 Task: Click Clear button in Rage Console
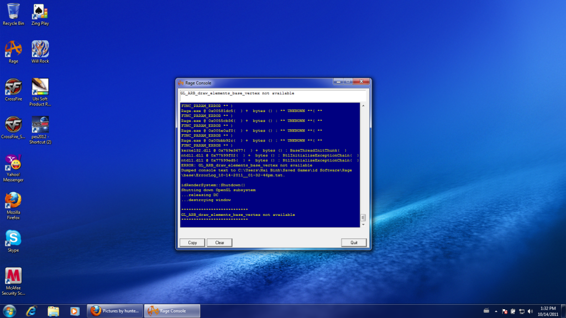point(219,243)
